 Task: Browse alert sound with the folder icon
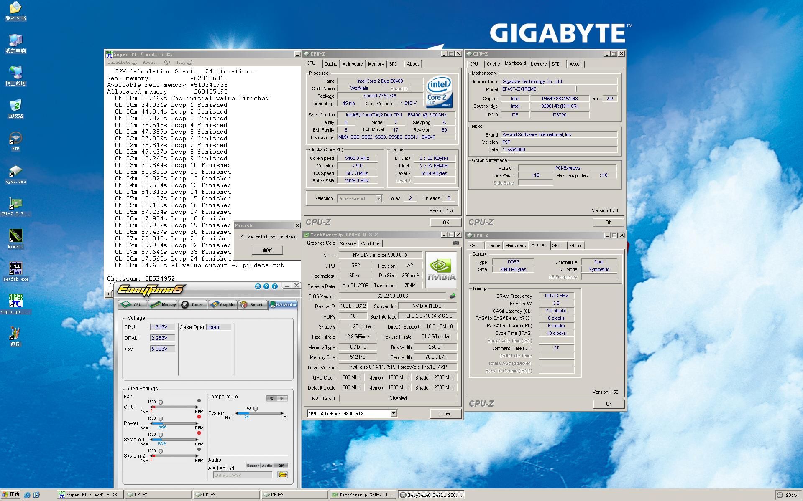(x=283, y=475)
